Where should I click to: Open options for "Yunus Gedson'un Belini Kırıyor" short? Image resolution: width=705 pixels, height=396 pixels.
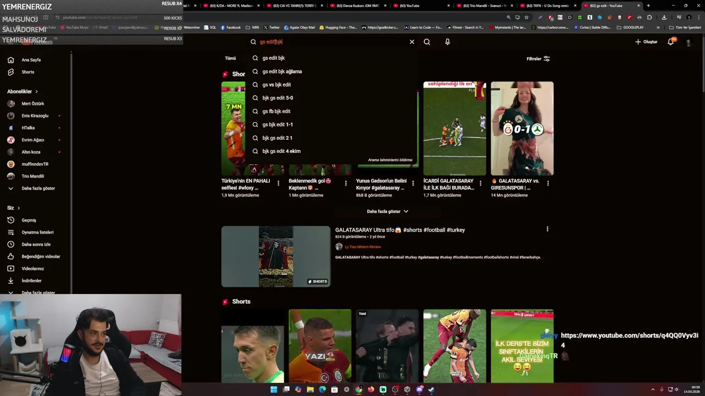point(413,183)
